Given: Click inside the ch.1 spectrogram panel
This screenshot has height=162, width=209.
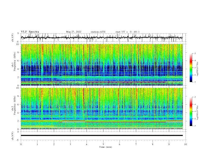Looking at the screenshot, I should 102,65.
